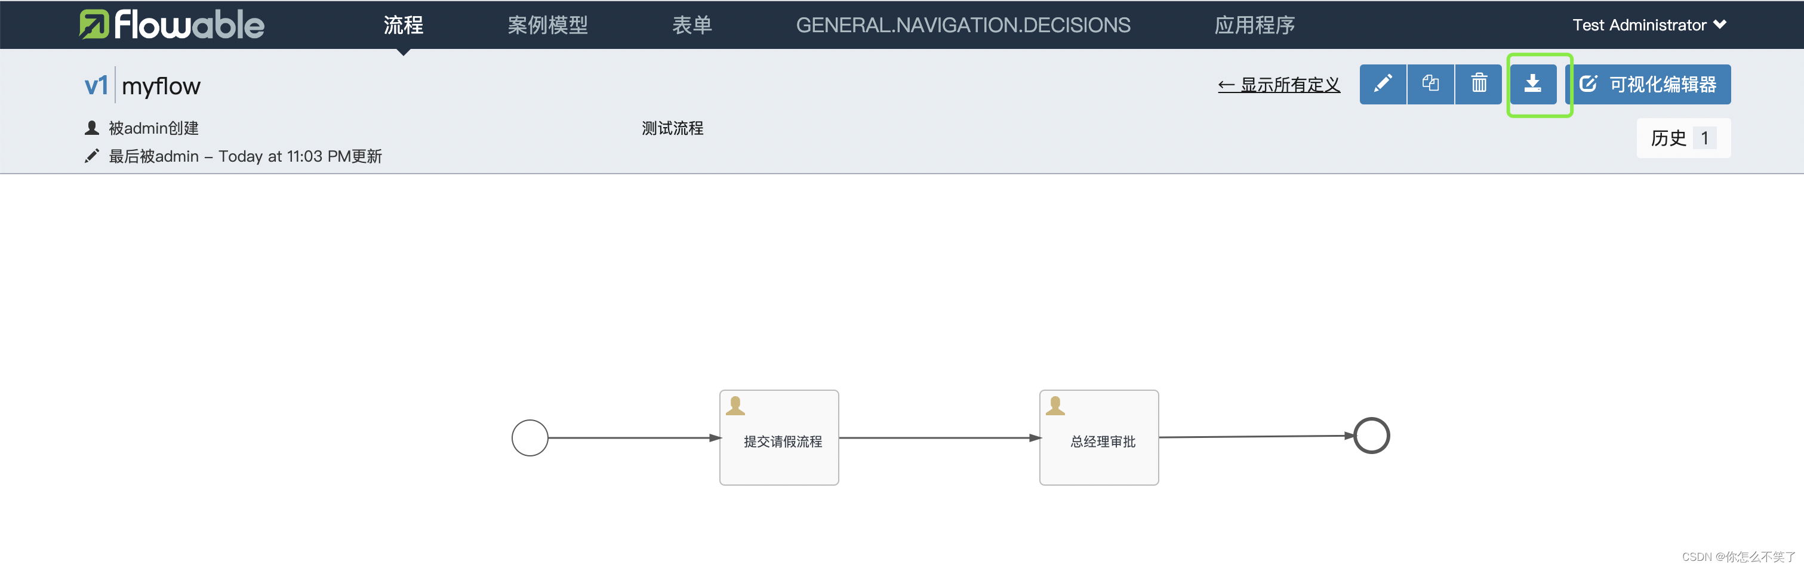Select the start event circle in diagram
The height and width of the screenshot is (568, 1804).
tap(530, 437)
